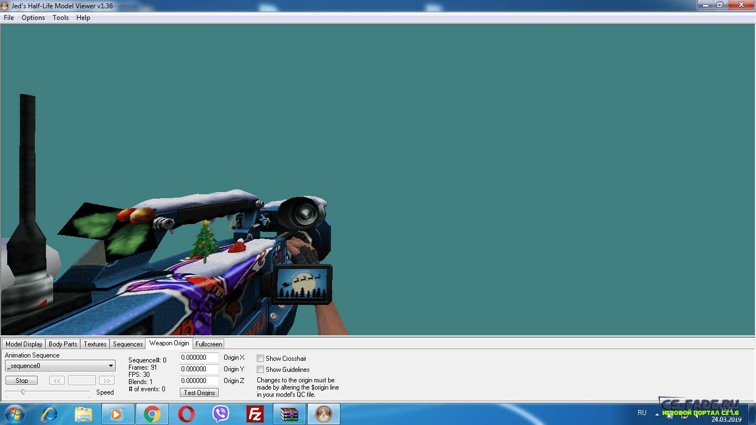Click the Origin X input field

(x=199, y=357)
